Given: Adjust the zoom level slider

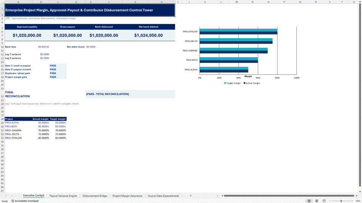Looking at the screenshot, I should point(341,201).
